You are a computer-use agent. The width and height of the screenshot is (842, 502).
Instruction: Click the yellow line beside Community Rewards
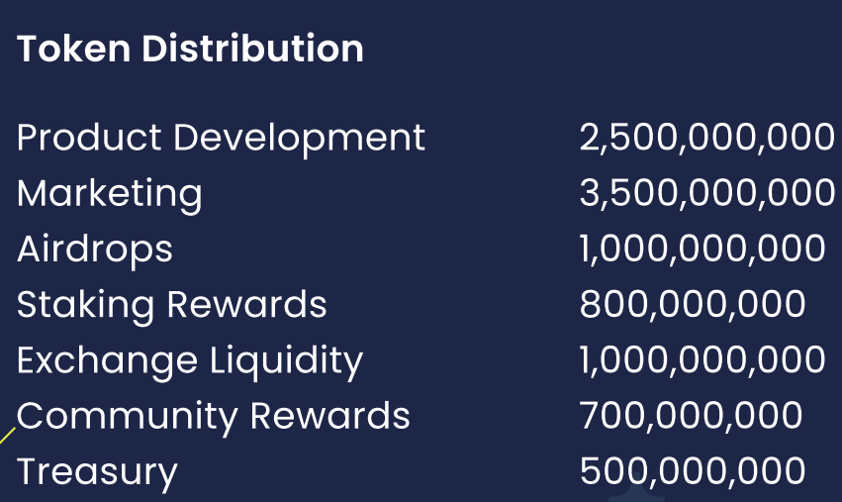(x=7, y=436)
